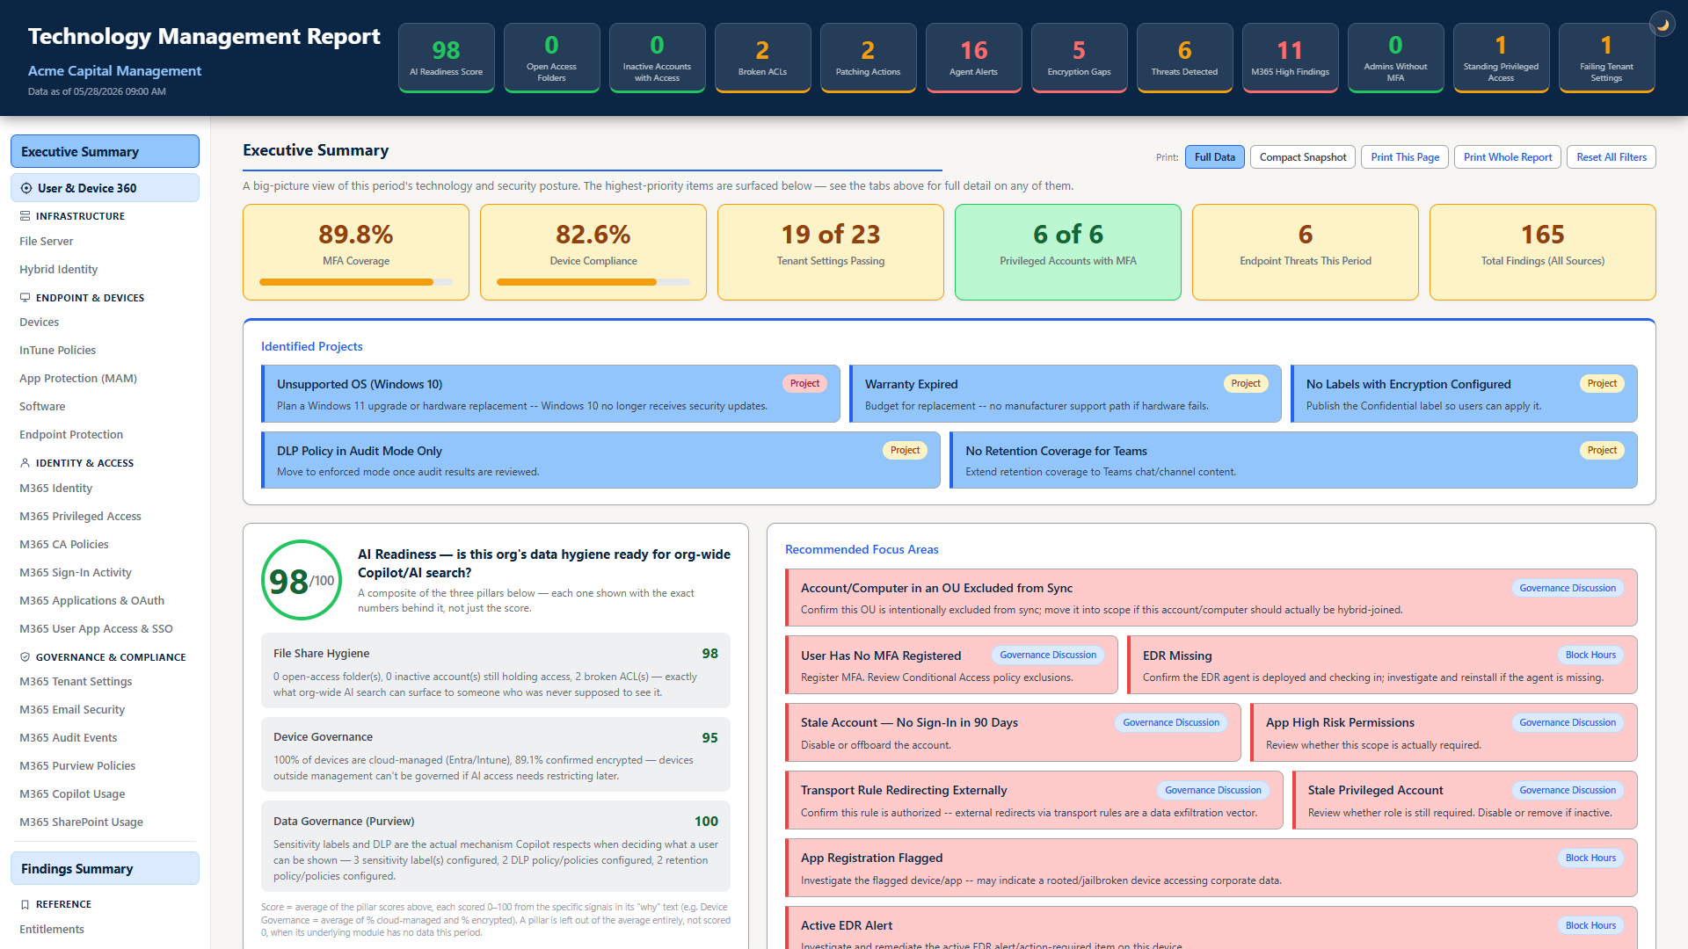Click the Reference bookmark icon
Image resolution: width=1688 pixels, height=949 pixels.
point(25,904)
